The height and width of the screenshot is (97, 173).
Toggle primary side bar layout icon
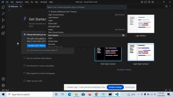point(142,2)
